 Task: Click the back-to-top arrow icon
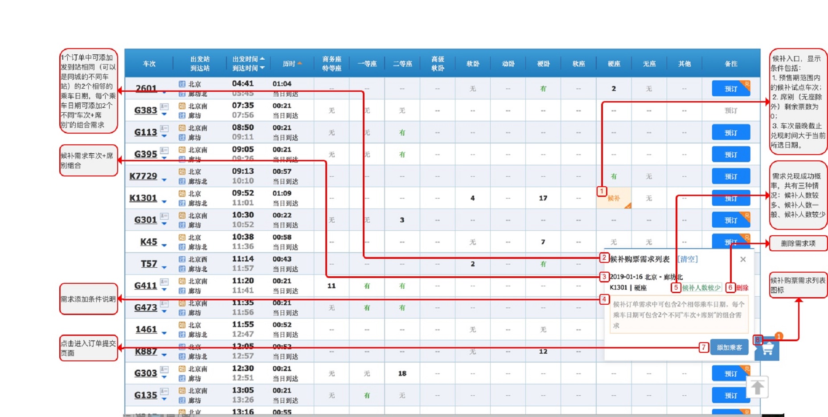tap(757, 388)
